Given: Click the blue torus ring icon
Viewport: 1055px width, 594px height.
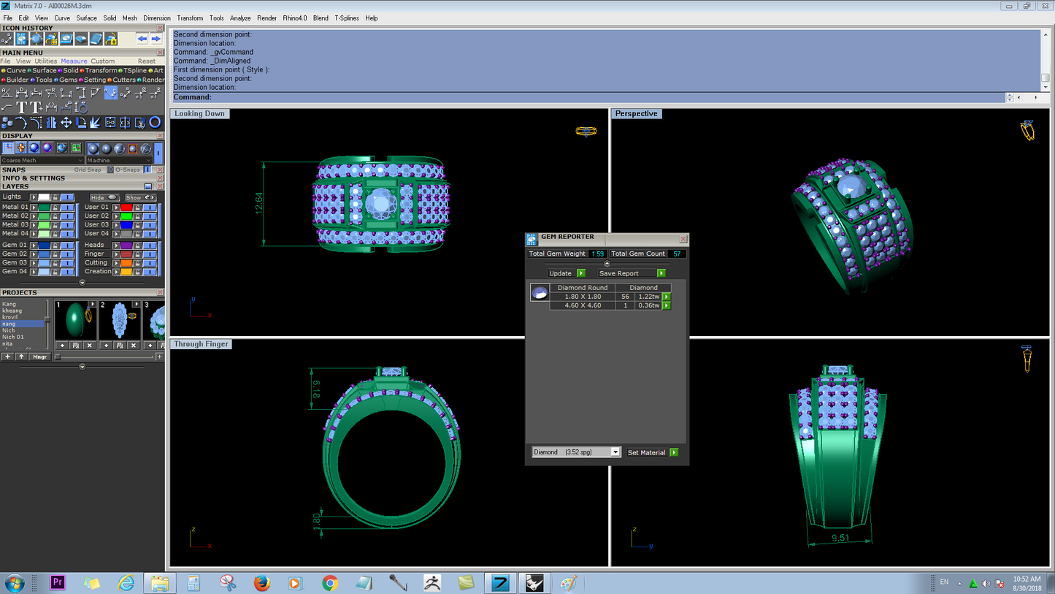Looking at the screenshot, I should tap(155, 123).
